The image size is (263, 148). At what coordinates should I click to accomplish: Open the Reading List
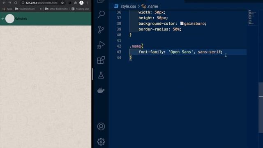tap(80, 9)
